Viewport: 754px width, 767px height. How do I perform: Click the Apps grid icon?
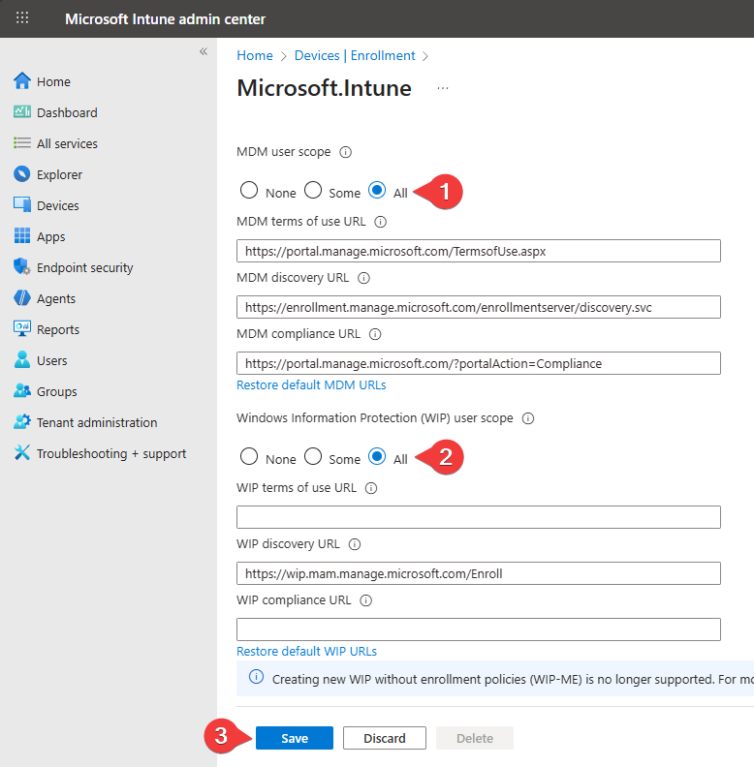point(22,235)
